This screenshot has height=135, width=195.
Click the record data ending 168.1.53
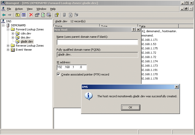point(149,44)
